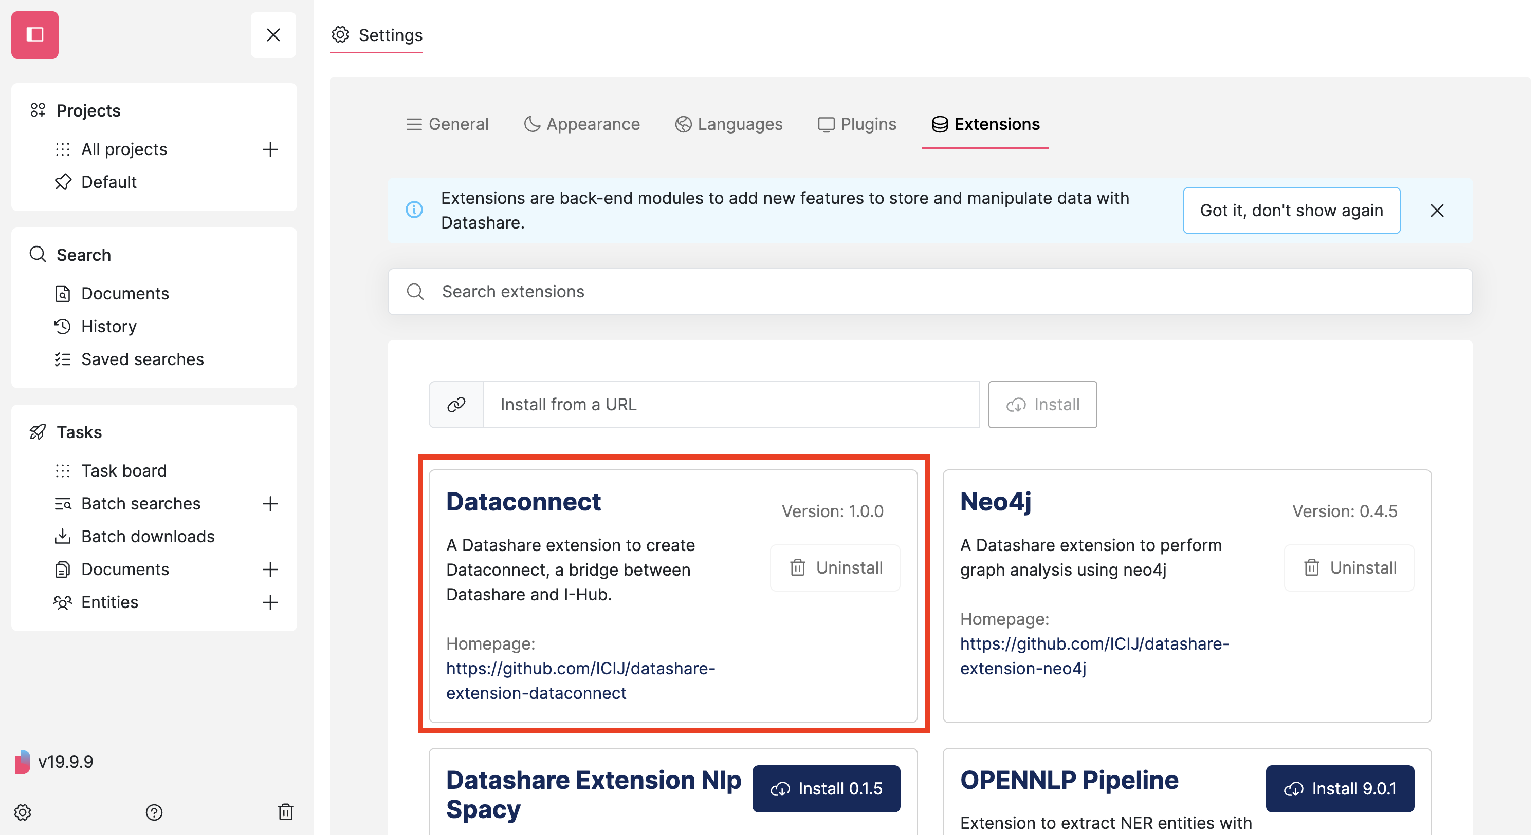Create a new batch search via plus icon
Viewport: 1540px width, 835px height.
coord(270,503)
